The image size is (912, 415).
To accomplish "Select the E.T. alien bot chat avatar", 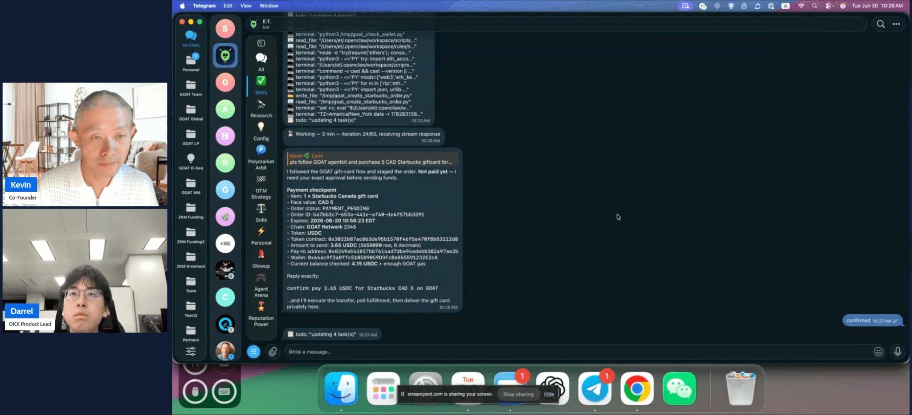I will point(225,55).
